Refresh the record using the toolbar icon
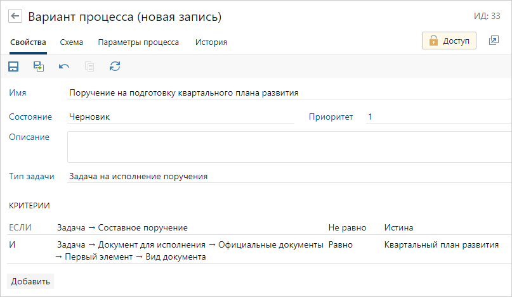 [115, 66]
